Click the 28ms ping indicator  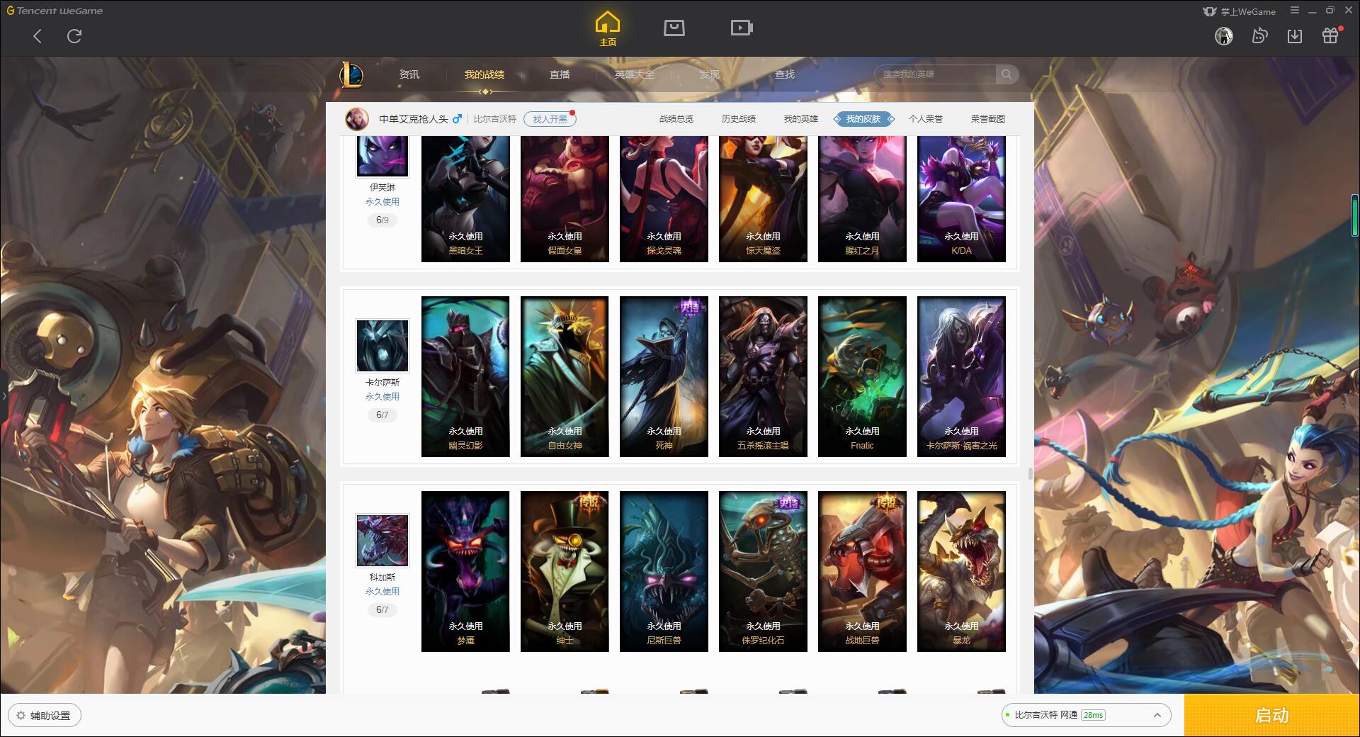pyautogui.click(x=1093, y=715)
